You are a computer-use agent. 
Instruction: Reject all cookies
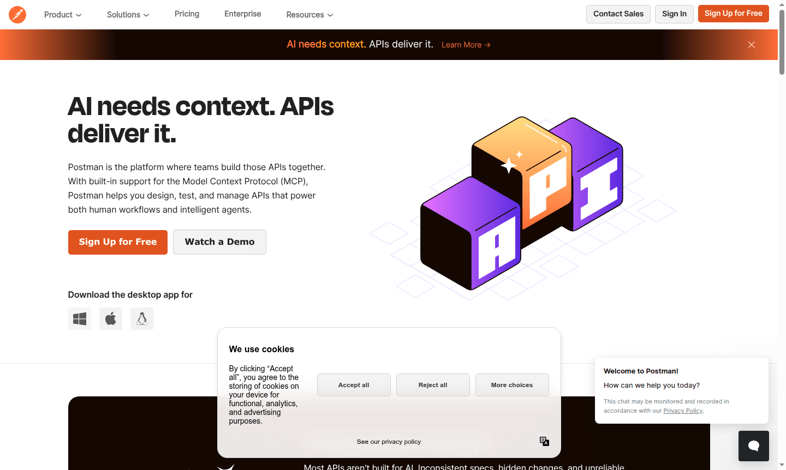click(433, 384)
